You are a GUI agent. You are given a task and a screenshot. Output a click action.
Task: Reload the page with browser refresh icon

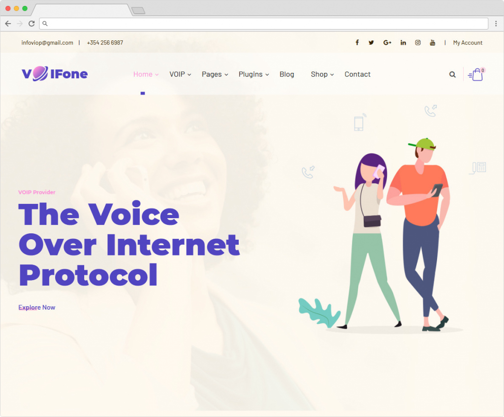tap(31, 24)
